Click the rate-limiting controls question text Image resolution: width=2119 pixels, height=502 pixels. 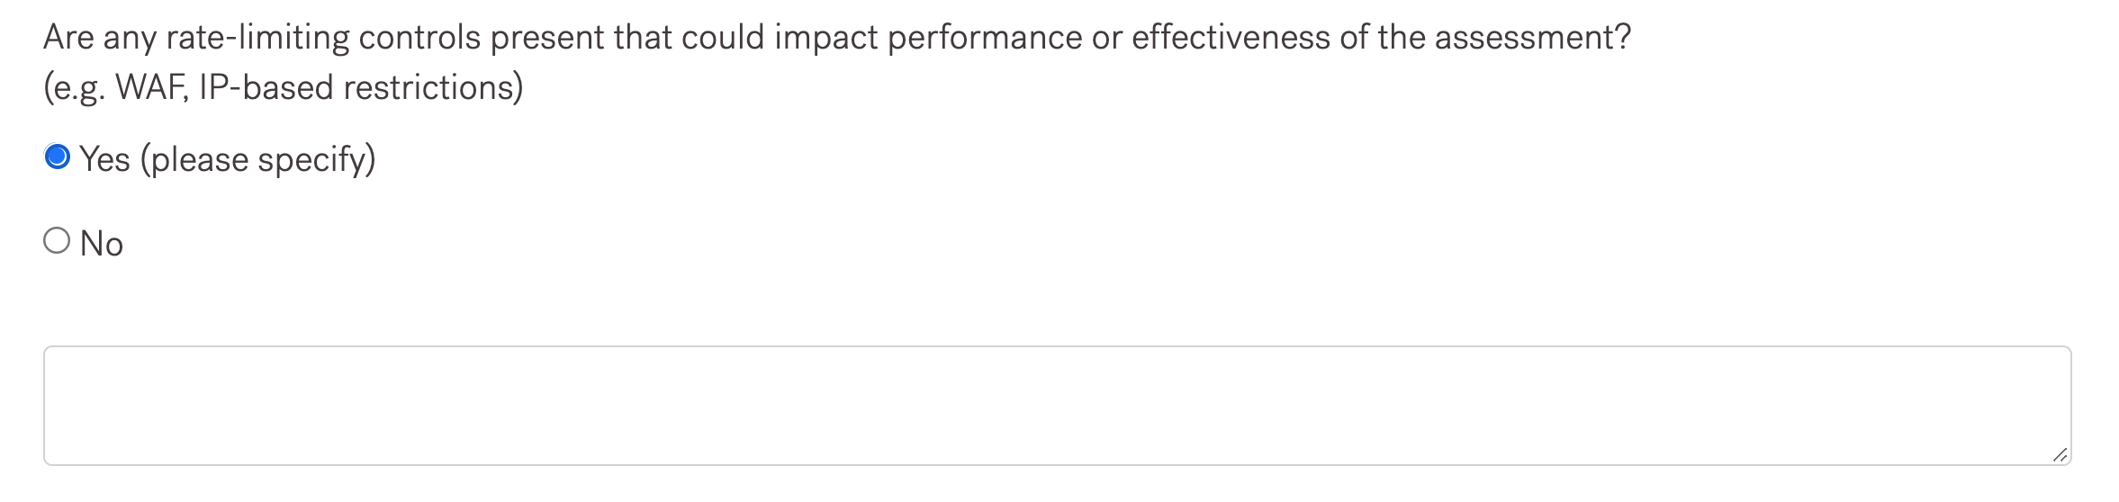836,38
